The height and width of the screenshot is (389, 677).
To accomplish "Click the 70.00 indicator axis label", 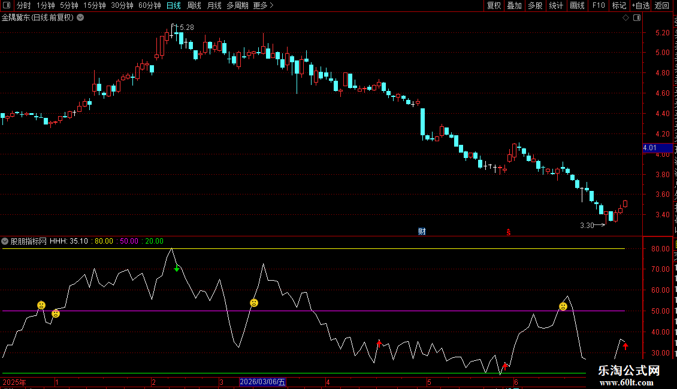I will click(661, 269).
